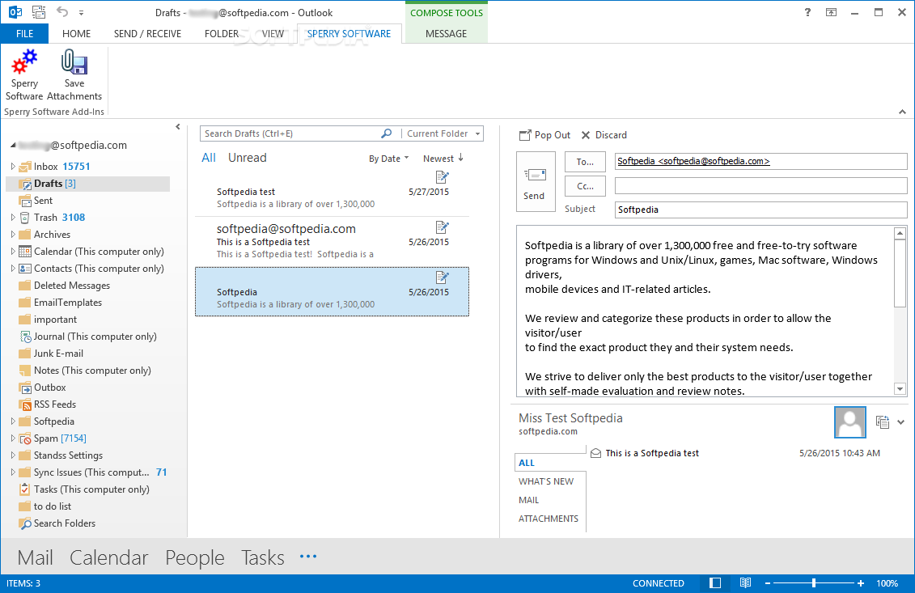The height and width of the screenshot is (593, 915).
Task: Adjust the zoom slider handle
Action: point(813,583)
